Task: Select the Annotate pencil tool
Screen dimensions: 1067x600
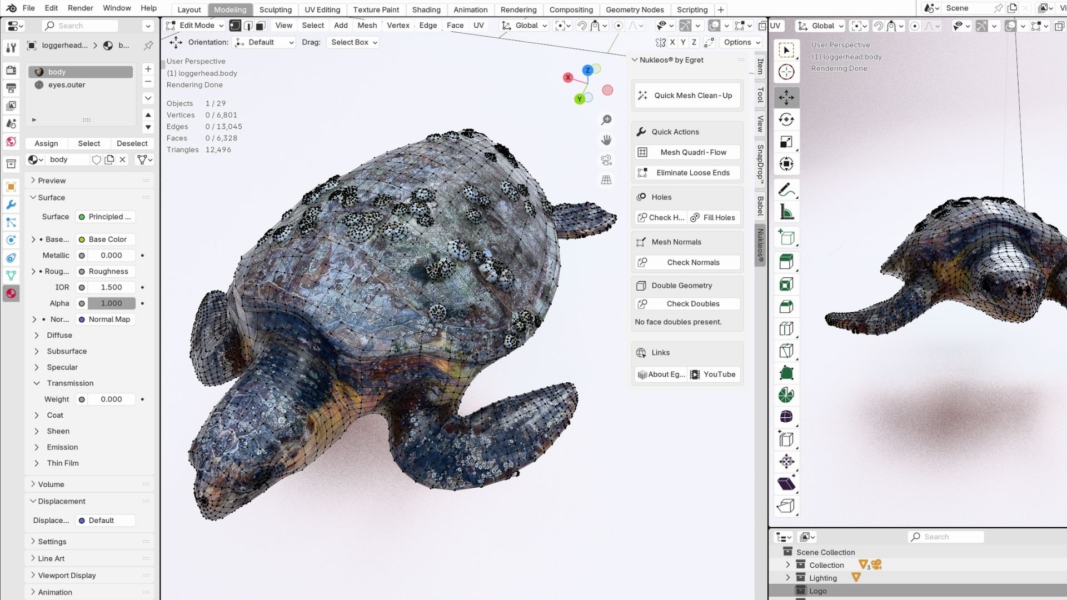Action: [786, 190]
